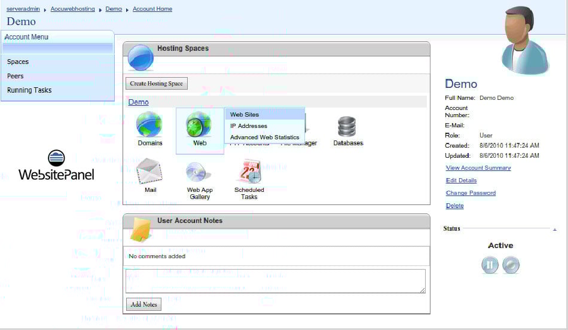Click the Demo page heading at top

(x=21, y=22)
